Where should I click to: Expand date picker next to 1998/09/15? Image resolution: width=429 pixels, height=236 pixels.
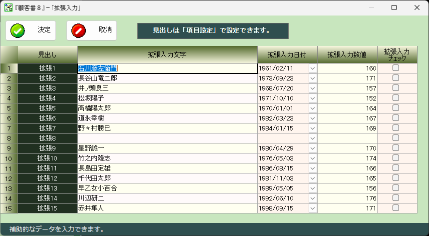tap(313, 208)
